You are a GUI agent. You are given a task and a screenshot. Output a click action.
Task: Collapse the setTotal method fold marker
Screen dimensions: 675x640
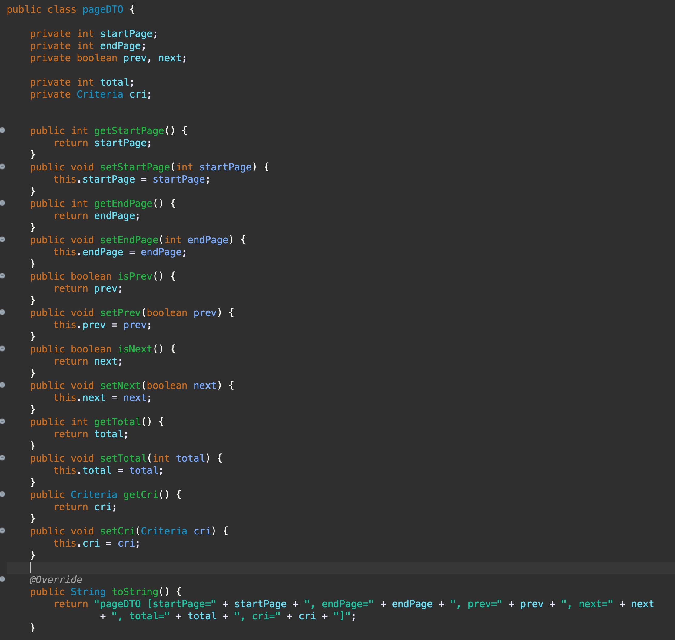pyautogui.click(x=2, y=458)
